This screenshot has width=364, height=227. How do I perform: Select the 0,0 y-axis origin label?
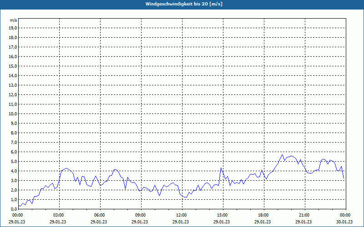[x=14, y=209]
